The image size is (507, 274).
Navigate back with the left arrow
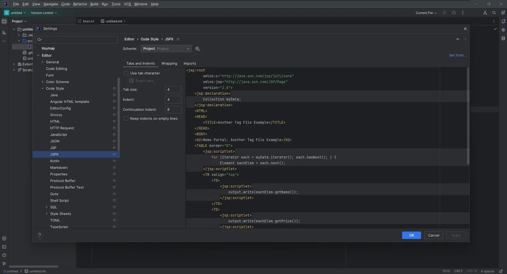coord(458,39)
